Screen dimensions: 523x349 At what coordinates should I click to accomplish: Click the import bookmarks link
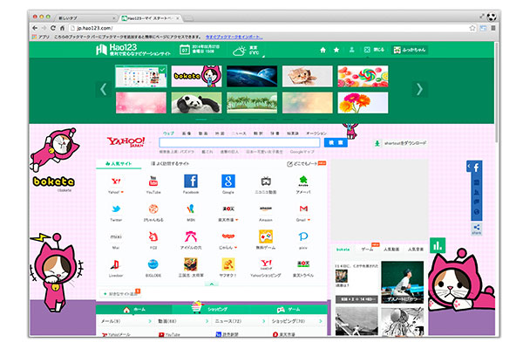[x=234, y=37]
